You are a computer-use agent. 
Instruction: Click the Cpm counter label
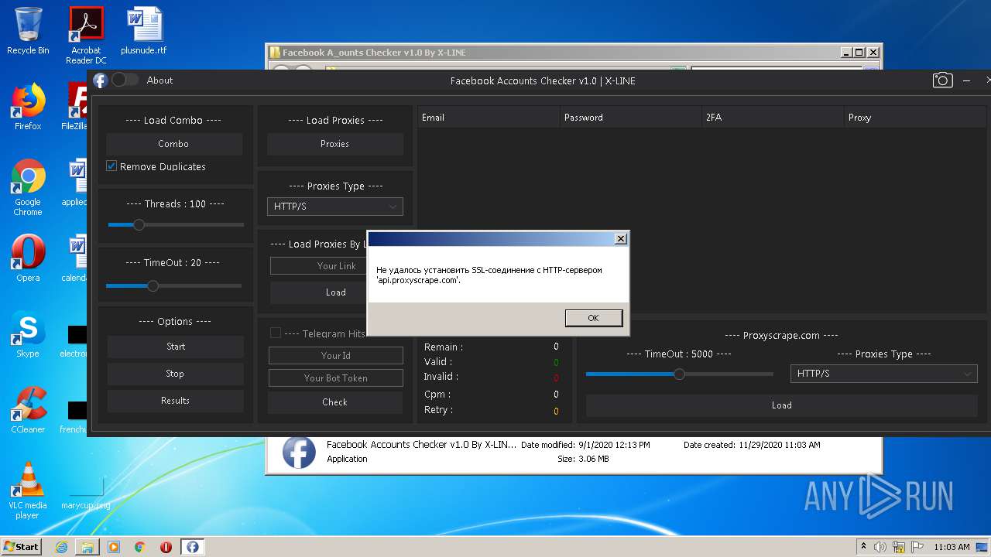point(437,395)
